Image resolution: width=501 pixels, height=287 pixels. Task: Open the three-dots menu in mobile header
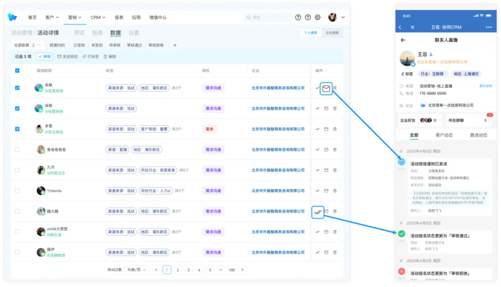pyautogui.click(x=488, y=27)
